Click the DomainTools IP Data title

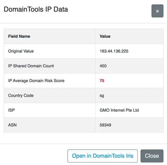(x=36, y=9)
